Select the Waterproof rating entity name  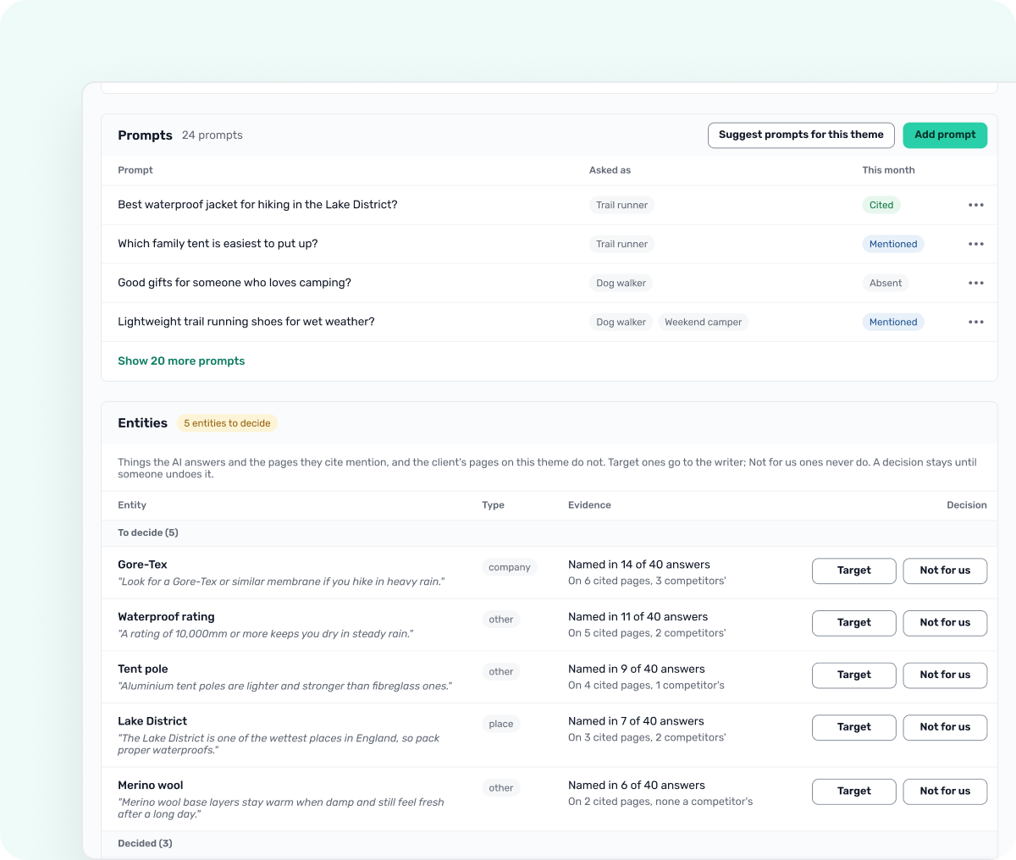(166, 617)
